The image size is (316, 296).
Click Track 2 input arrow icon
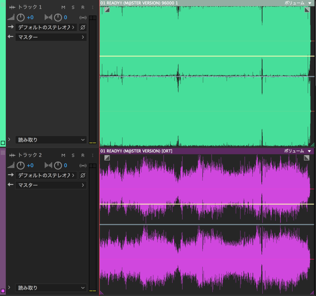(x=11, y=175)
